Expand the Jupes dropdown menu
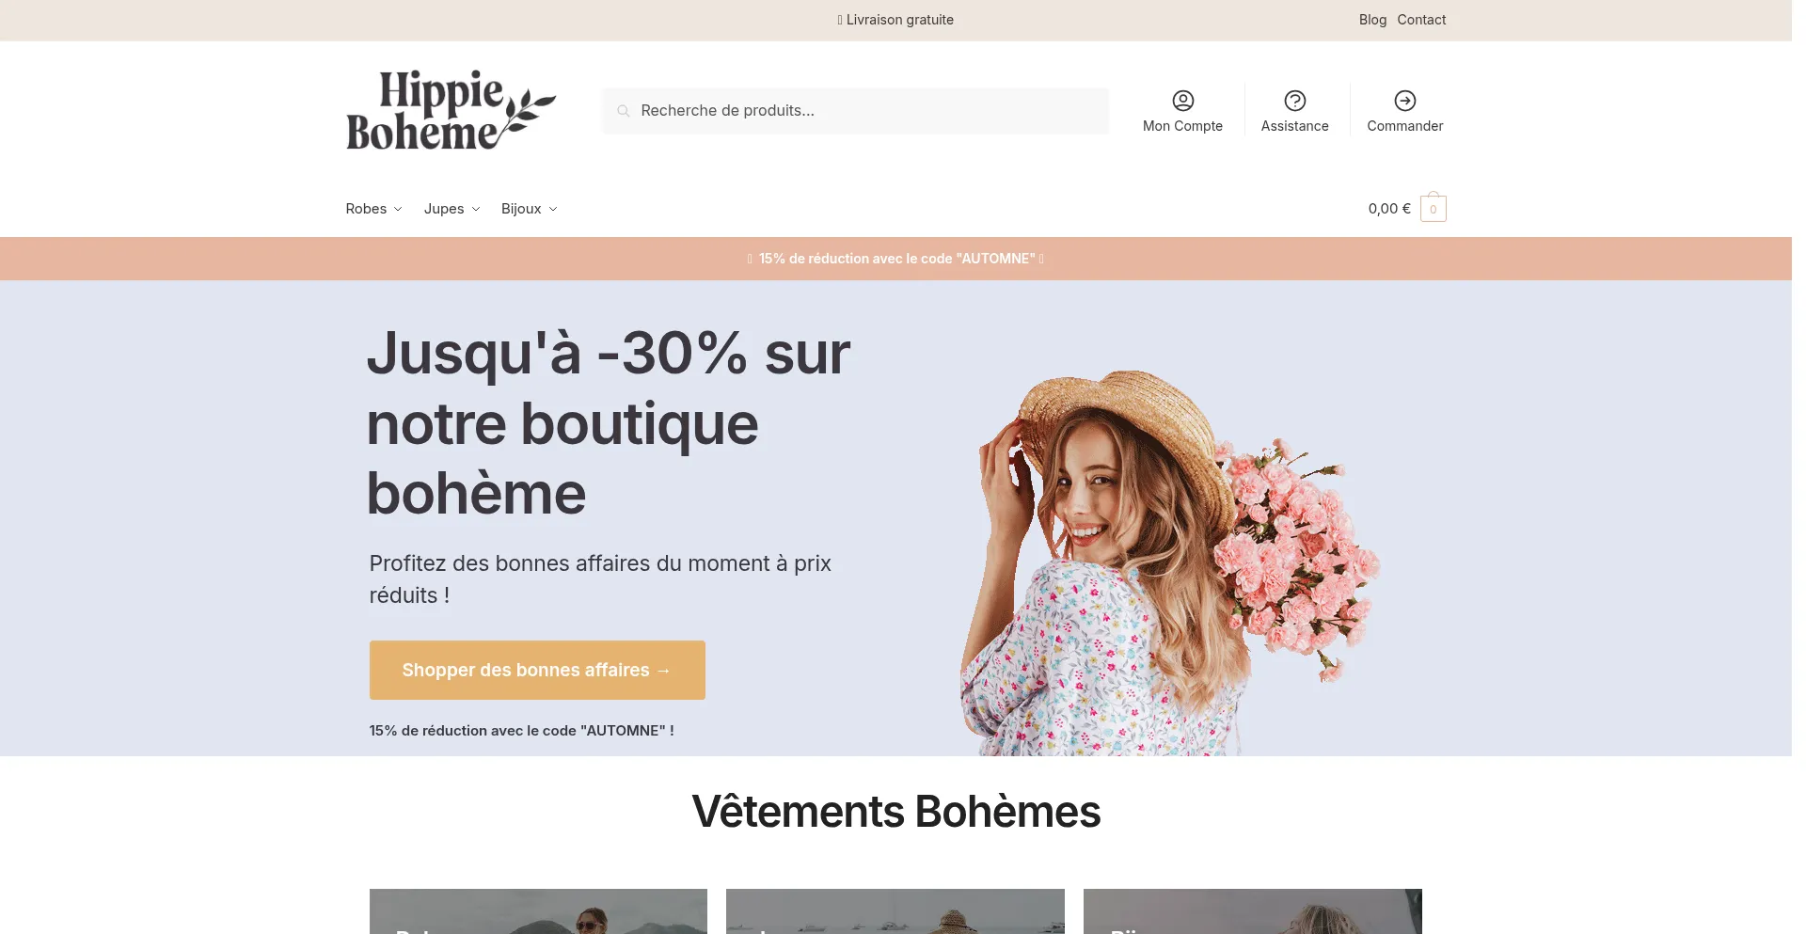 coord(451,209)
